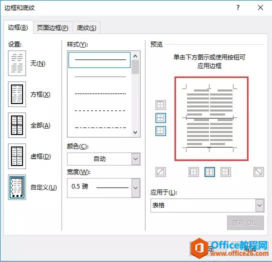Image resolution: width=272 pixels, height=262 pixels.
Task: Choose the 自定义(U) custom border setting
Action: (x=17, y=187)
